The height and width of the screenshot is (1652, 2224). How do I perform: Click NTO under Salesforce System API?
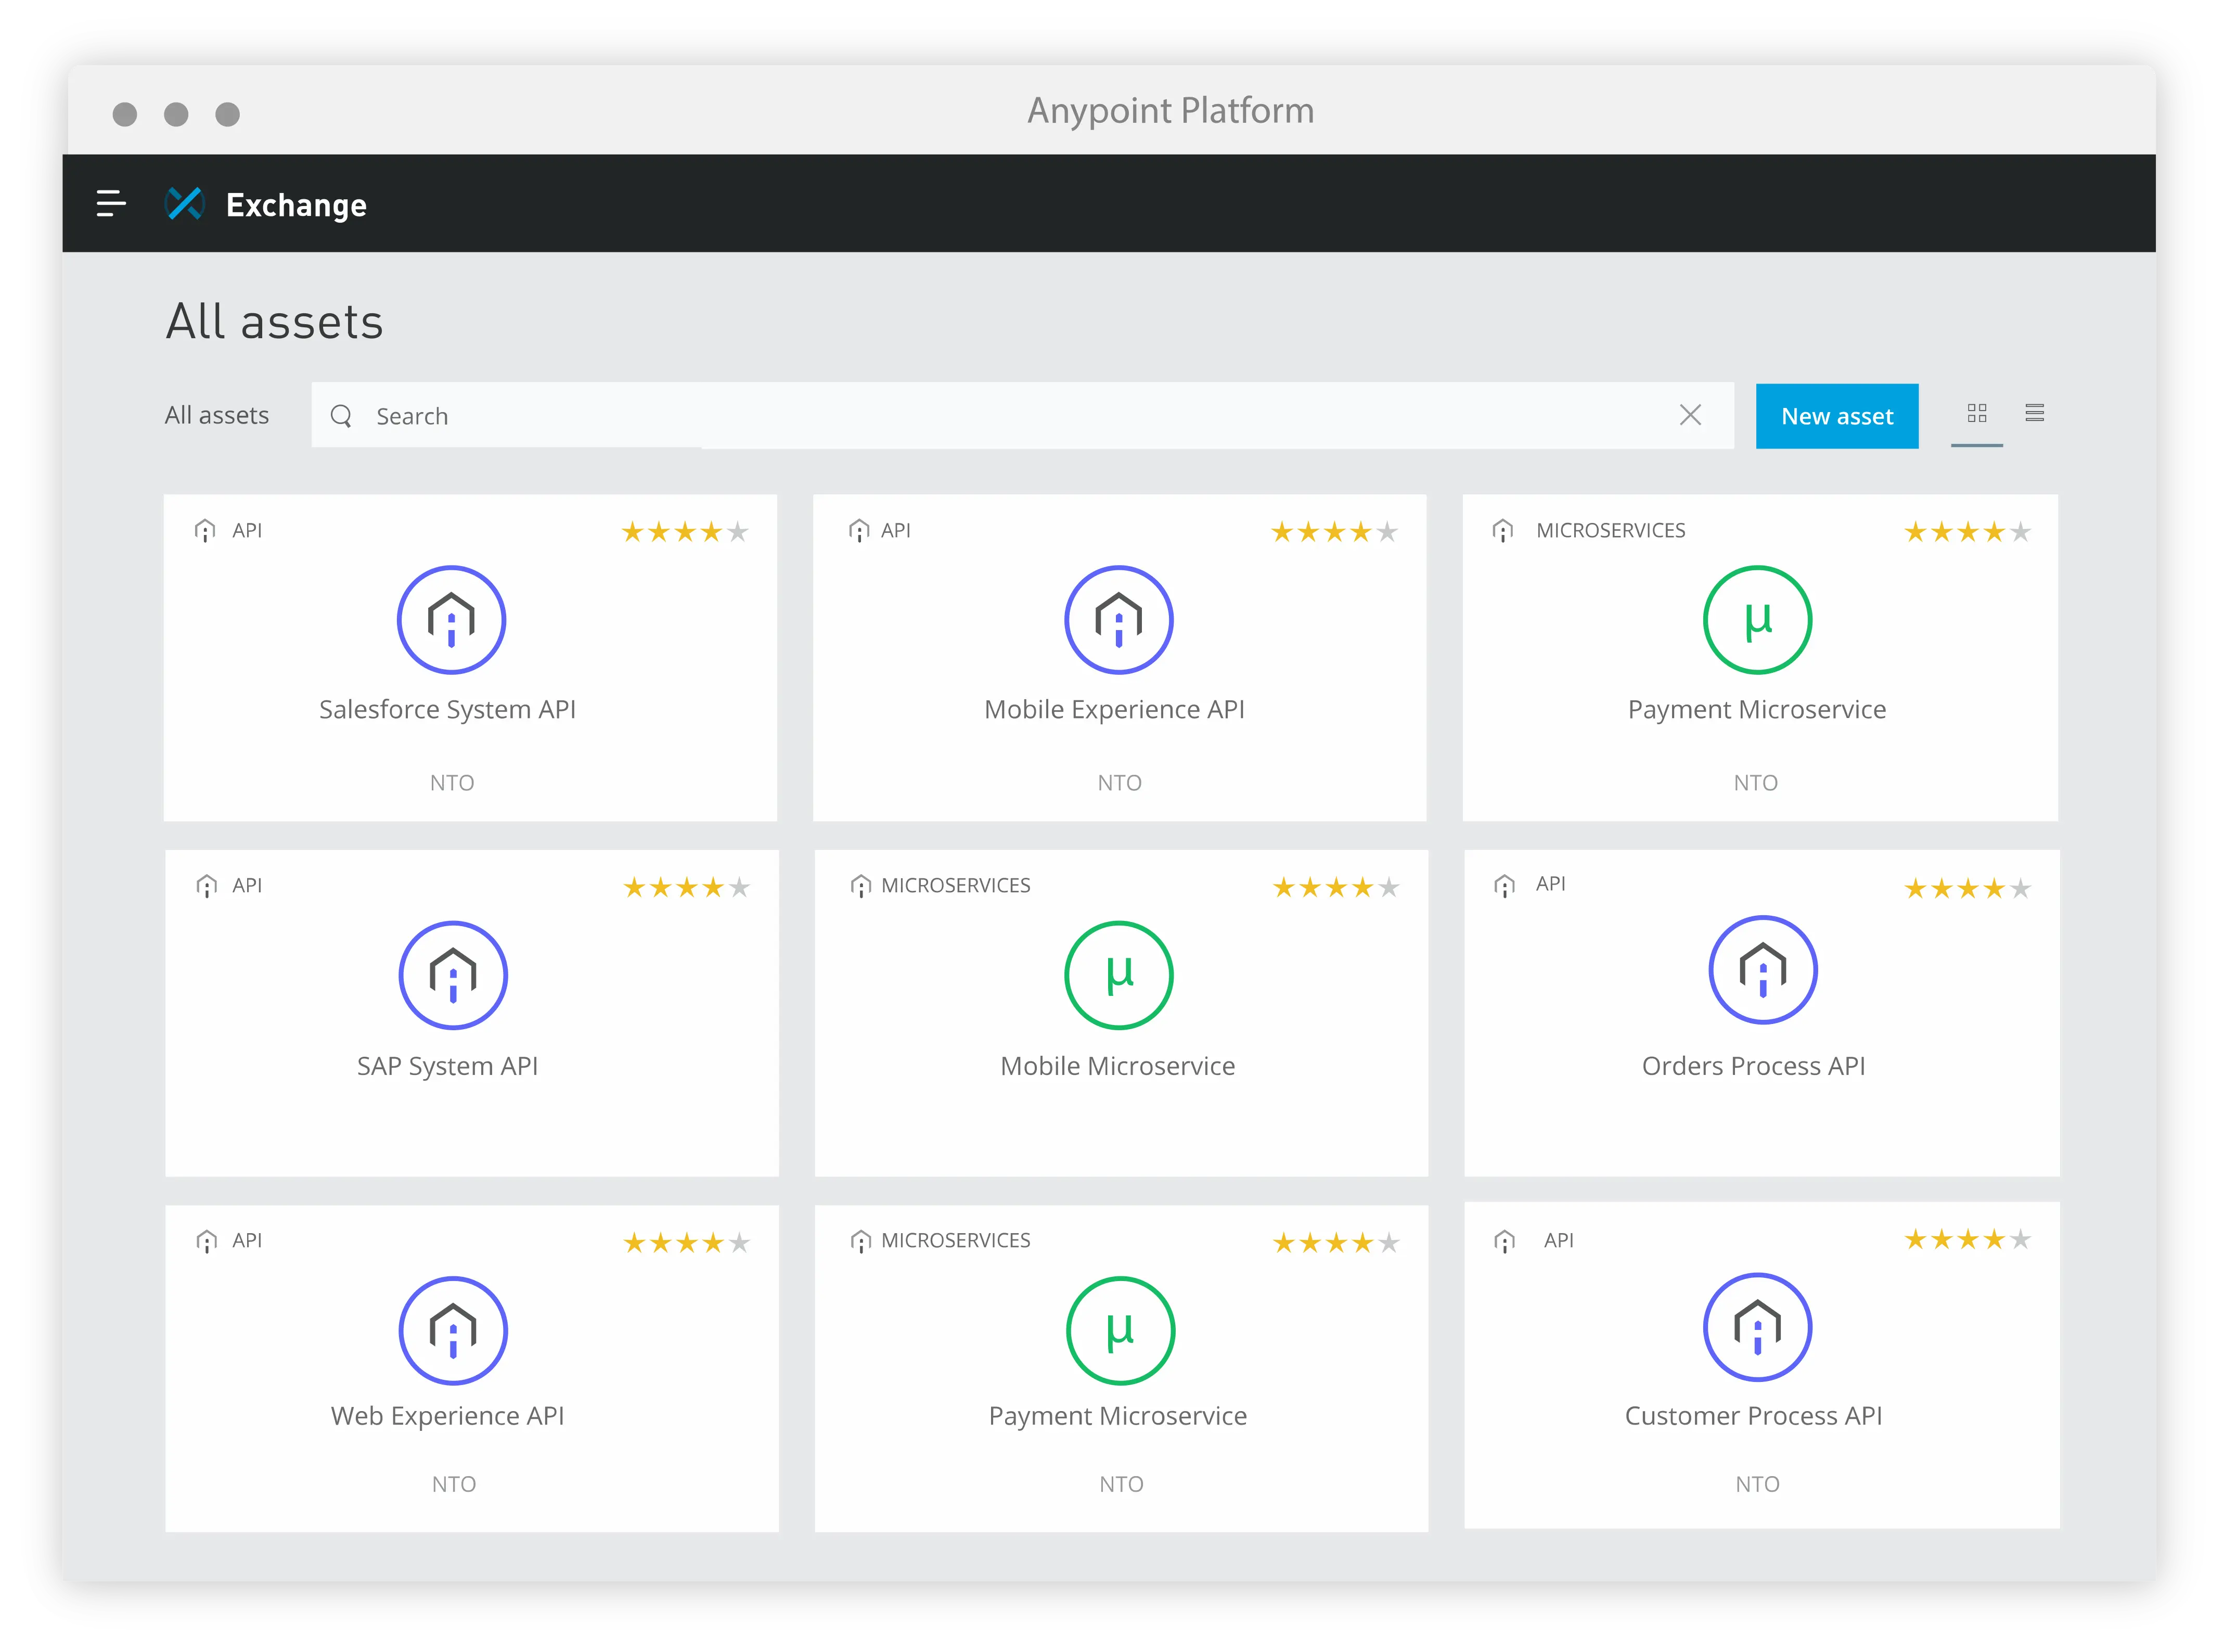click(452, 783)
